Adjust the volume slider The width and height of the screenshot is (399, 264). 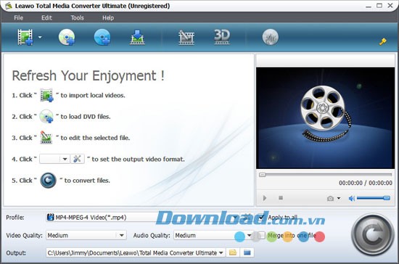(x=374, y=198)
